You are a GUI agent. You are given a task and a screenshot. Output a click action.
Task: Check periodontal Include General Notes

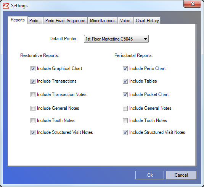(x=125, y=108)
